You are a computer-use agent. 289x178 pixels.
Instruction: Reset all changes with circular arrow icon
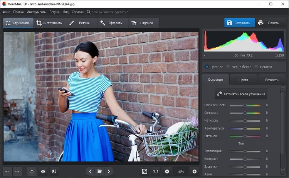coord(32,171)
